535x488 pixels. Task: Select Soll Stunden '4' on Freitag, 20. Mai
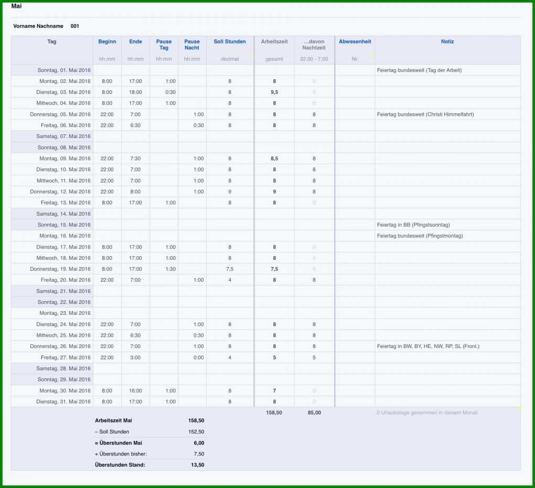click(x=230, y=280)
